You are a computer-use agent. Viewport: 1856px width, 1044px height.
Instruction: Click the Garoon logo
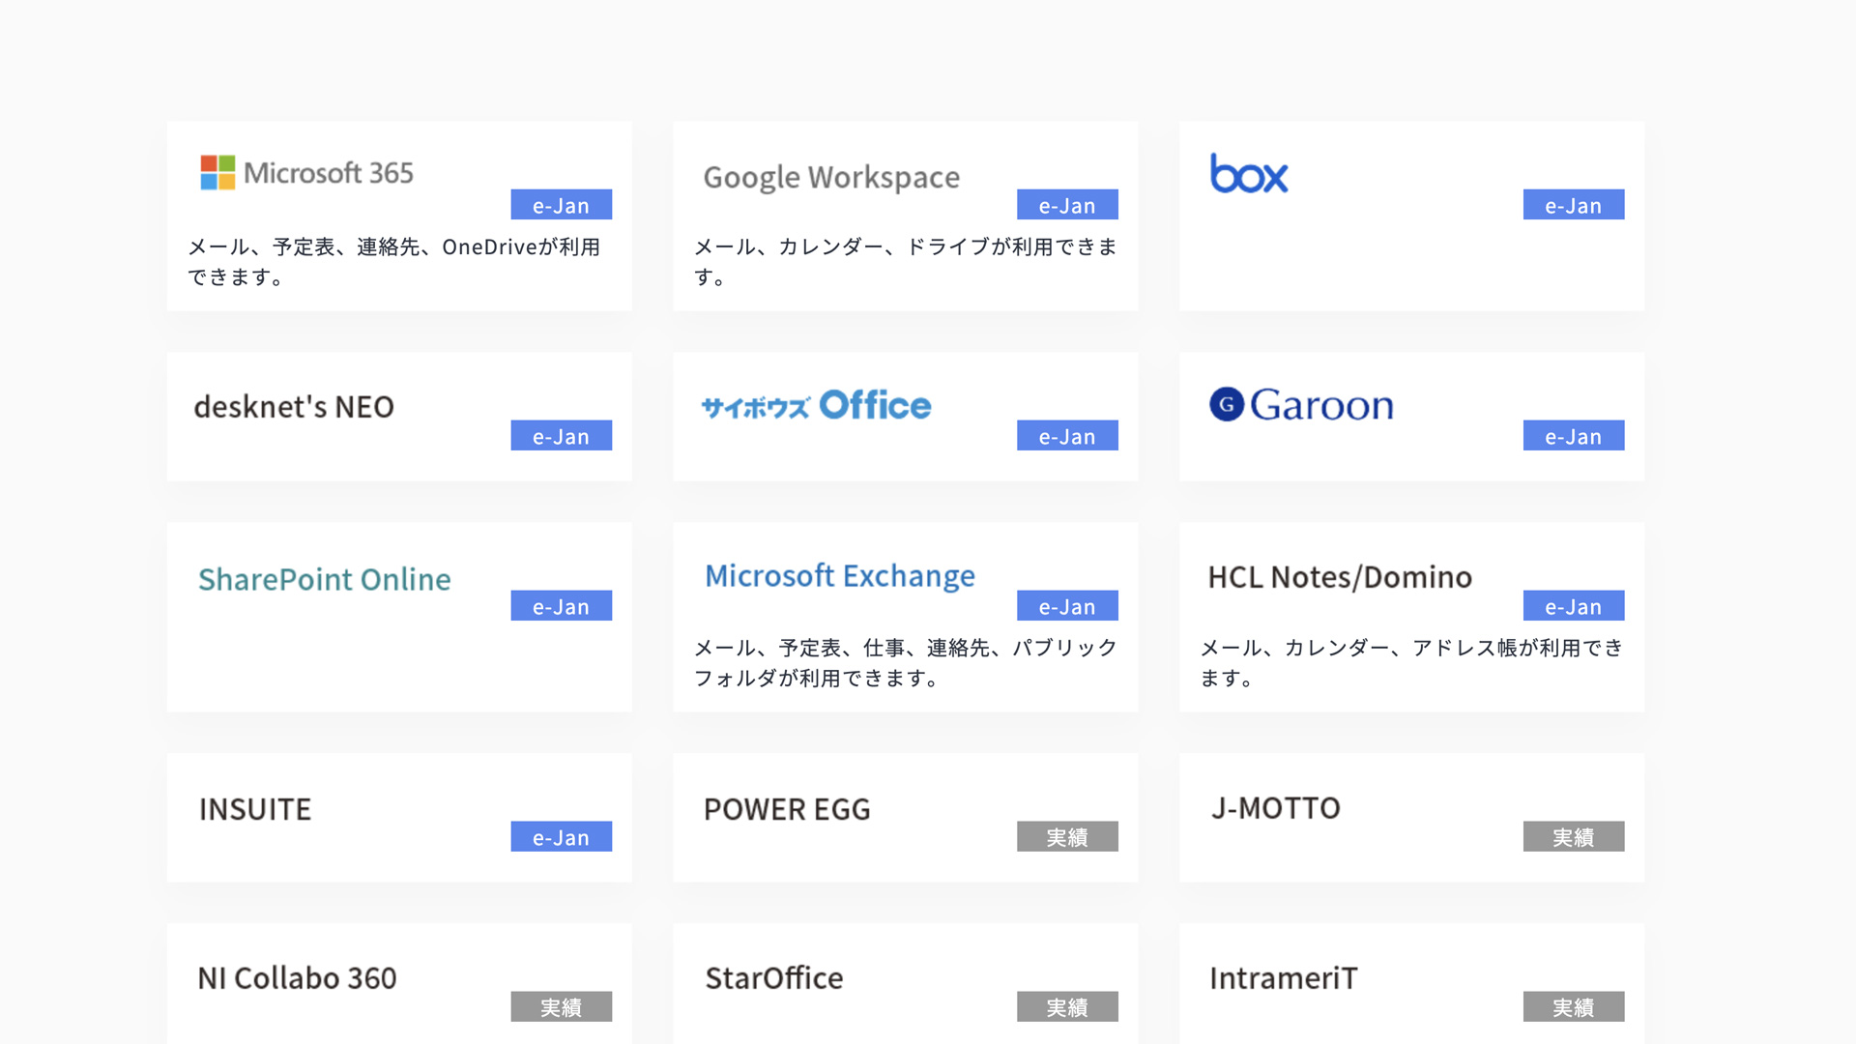pos(1302,405)
